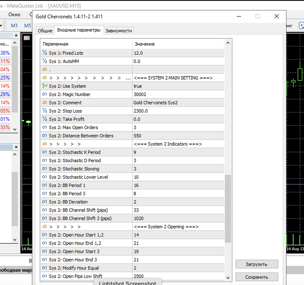304x285 pixels.
Task: Click the Сохранить button
Action: point(257,277)
